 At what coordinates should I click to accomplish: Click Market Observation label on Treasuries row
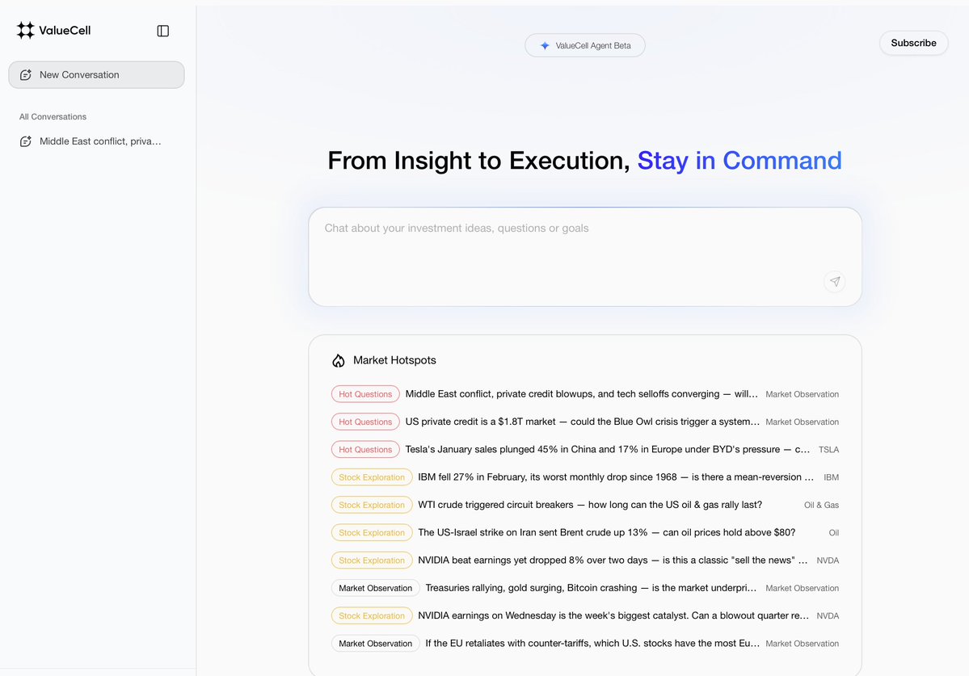click(803, 589)
